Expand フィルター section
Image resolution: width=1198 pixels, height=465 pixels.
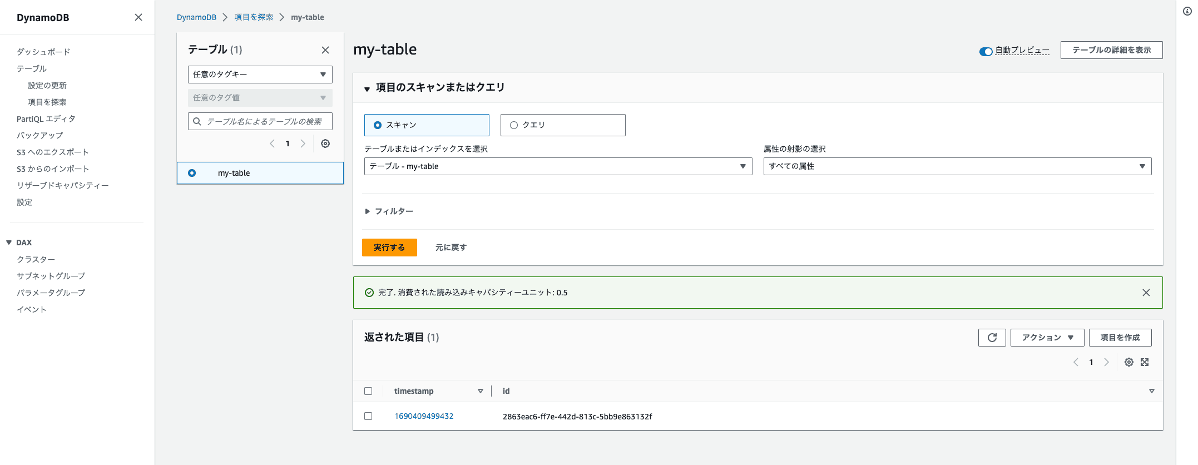pyautogui.click(x=389, y=211)
